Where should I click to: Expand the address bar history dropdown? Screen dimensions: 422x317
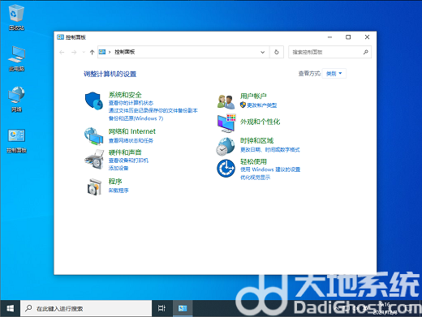262,52
